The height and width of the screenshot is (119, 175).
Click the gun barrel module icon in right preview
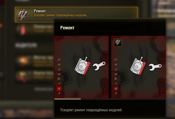(x=116, y=69)
